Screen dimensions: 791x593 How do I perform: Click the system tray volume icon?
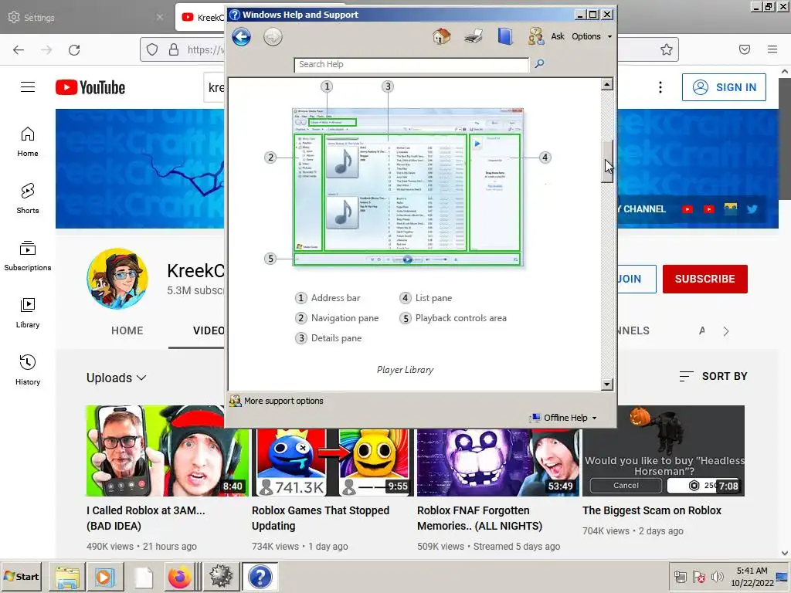pyautogui.click(x=716, y=576)
